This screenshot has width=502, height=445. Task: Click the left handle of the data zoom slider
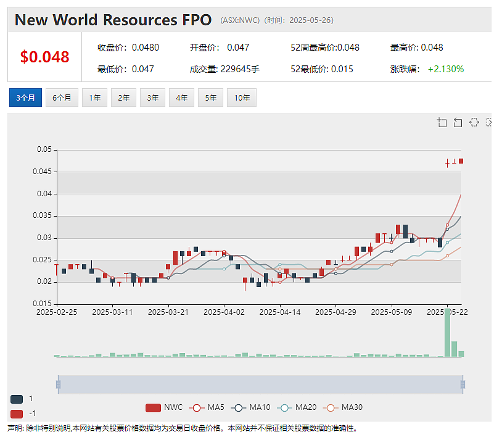[x=58, y=385]
